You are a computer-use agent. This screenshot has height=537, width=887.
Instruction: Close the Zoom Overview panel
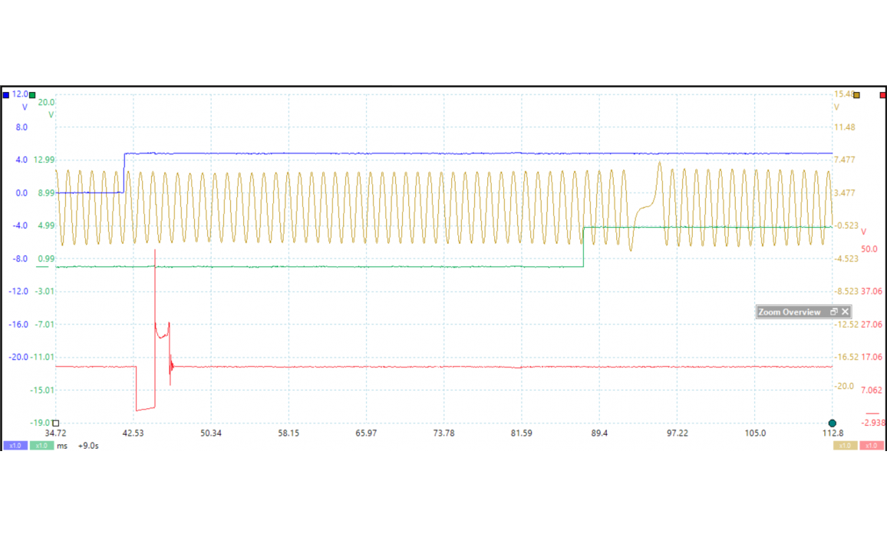click(x=845, y=312)
